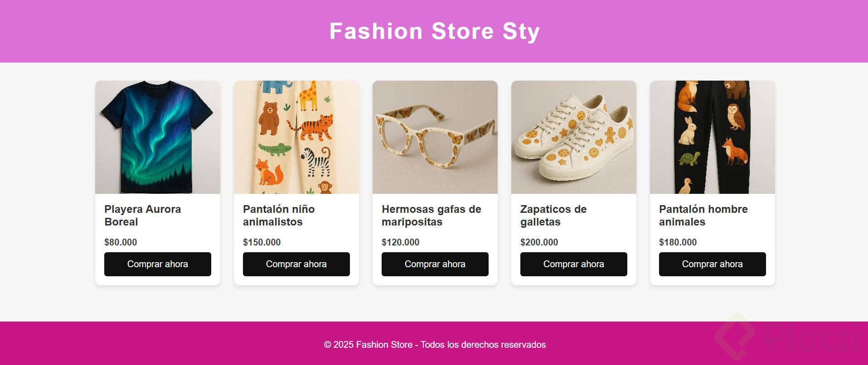Buy Playera Aurora Boreal with Comprar ahora

click(x=158, y=264)
